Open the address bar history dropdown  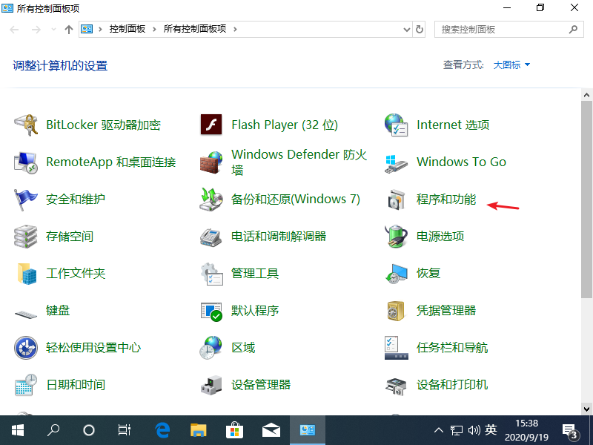(x=408, y=29)
